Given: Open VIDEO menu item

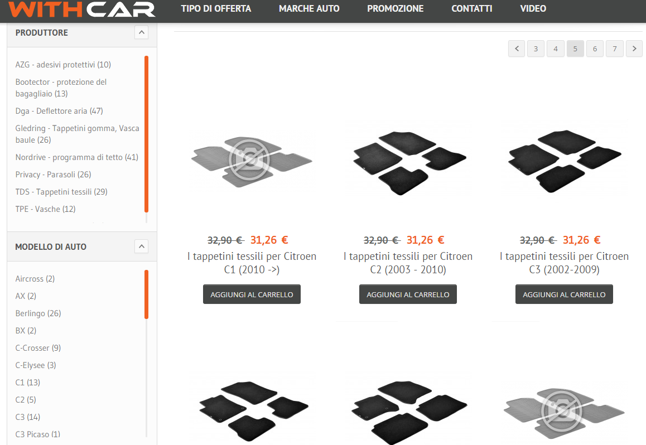Looking at the screenshot, I should pyautogui.click(x=533, y=9).
